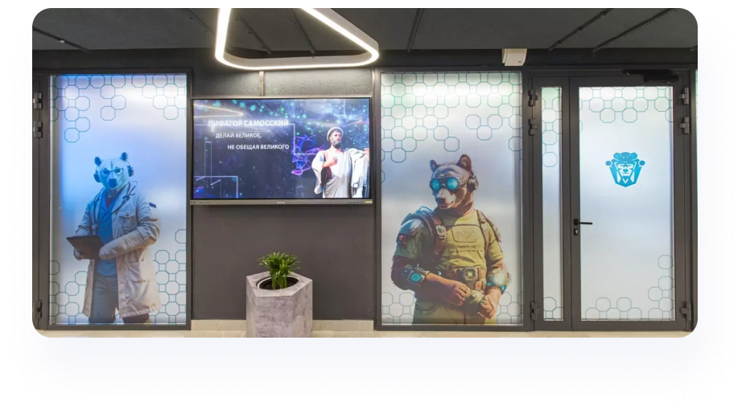Click the door closer atop the door
This screenshot has height=410, width=746.
649,74
